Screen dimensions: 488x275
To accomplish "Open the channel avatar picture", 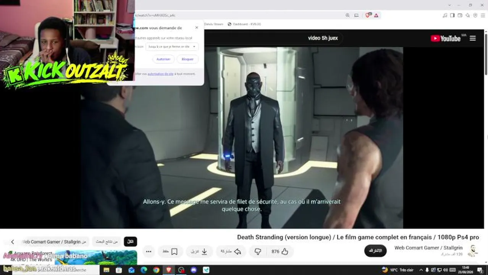I will [x=473, y=251].
